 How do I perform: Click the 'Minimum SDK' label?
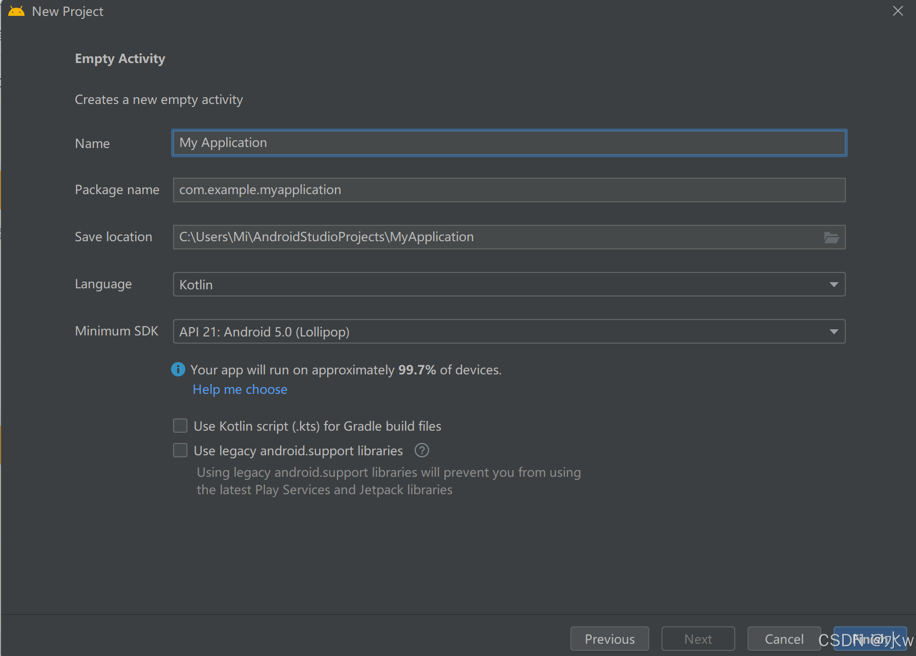(x=117, y=331)
